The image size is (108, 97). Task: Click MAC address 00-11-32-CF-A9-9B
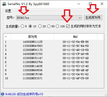pos(76,54)
